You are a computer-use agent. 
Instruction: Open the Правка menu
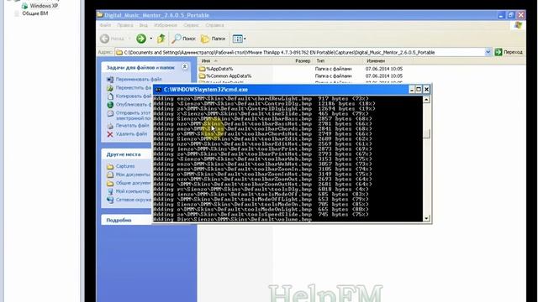pyautogui.click(x=125, y=25)
